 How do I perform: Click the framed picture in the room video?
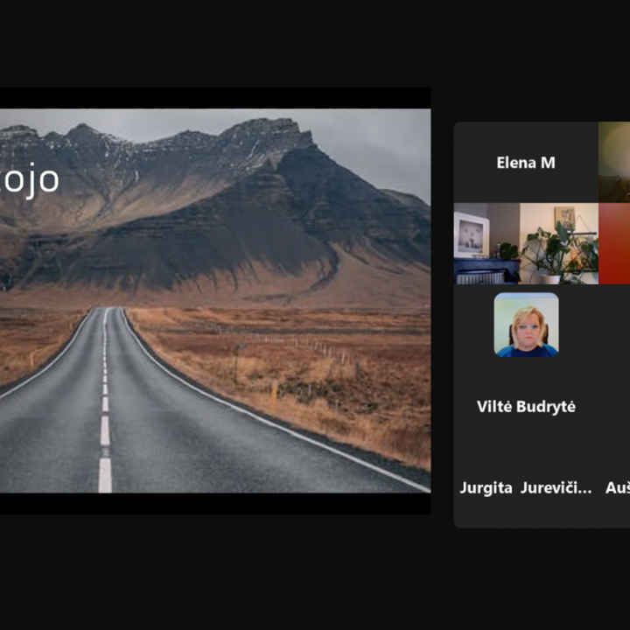click(x=471, y=234)
